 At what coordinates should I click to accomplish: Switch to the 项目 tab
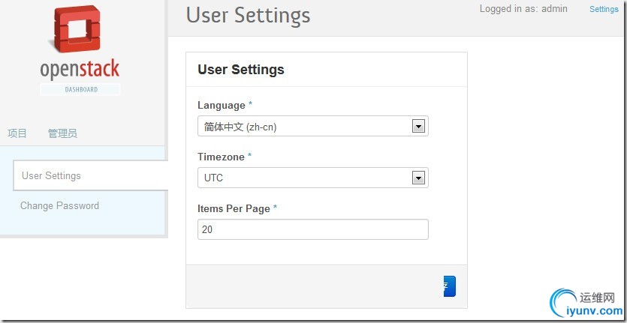17,133
